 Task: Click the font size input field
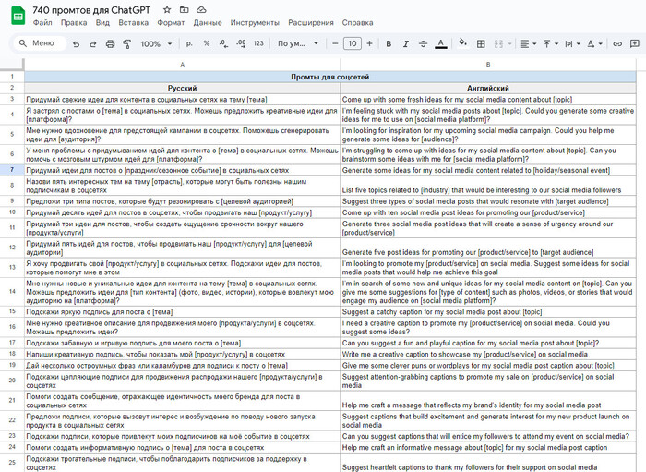click(352, 43)
